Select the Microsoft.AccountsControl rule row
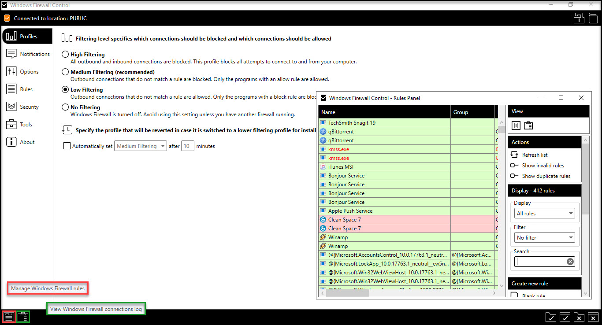Viewport: 602px width, 325px height. point(407,255)
